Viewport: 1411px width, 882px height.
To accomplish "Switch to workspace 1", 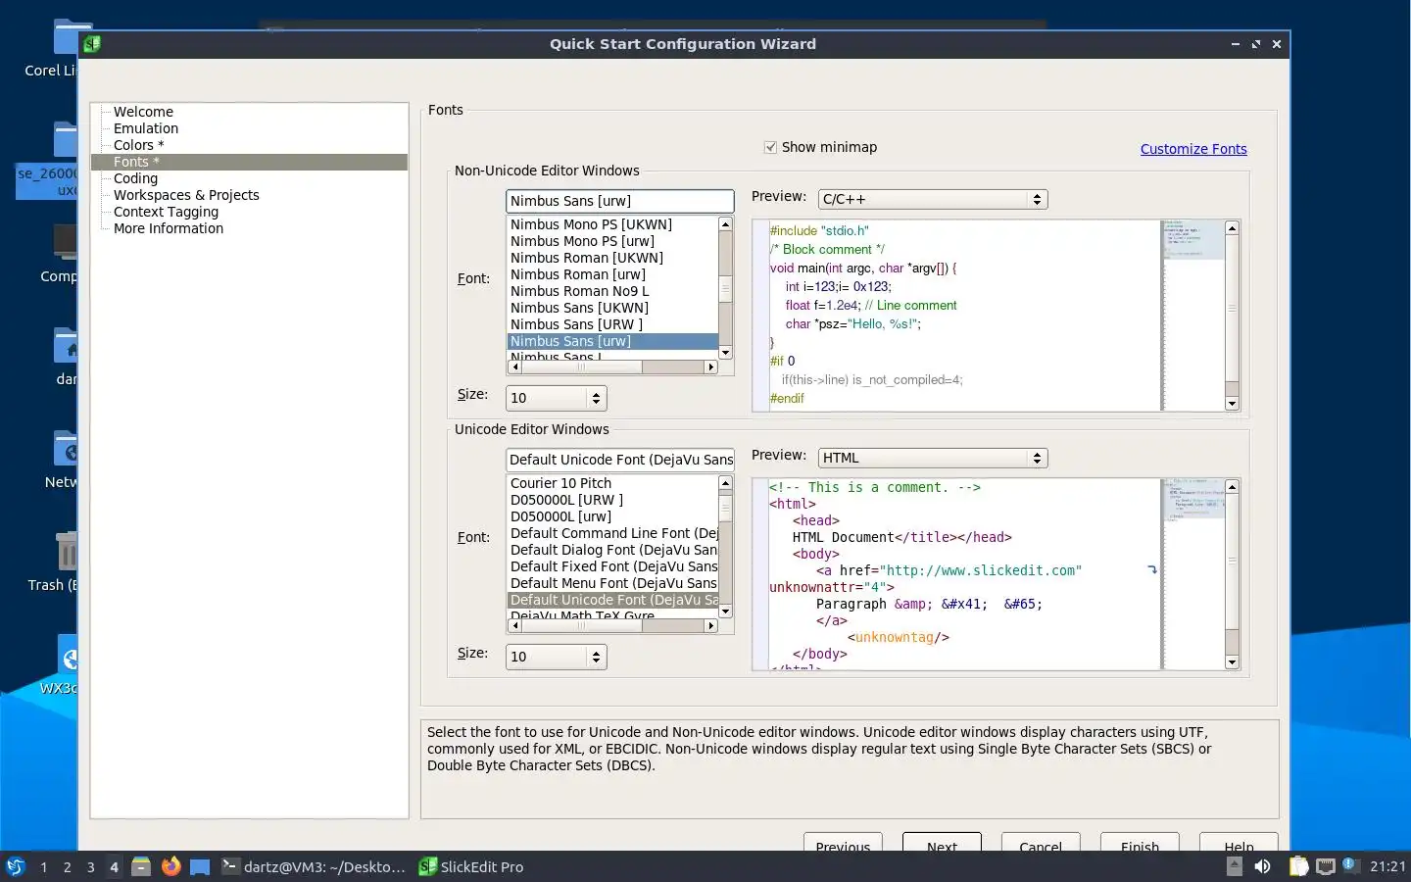I will [x=43, y=867].
